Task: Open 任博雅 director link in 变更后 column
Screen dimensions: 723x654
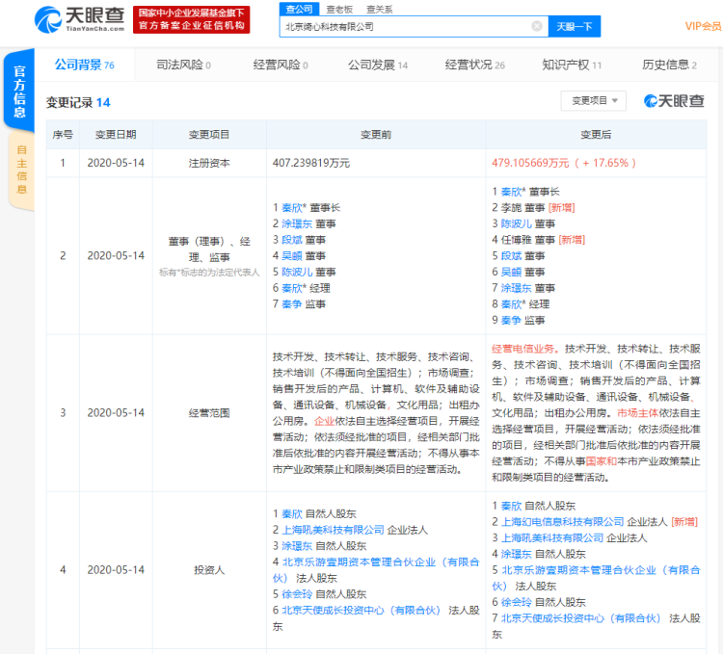Action: (517, 240)
